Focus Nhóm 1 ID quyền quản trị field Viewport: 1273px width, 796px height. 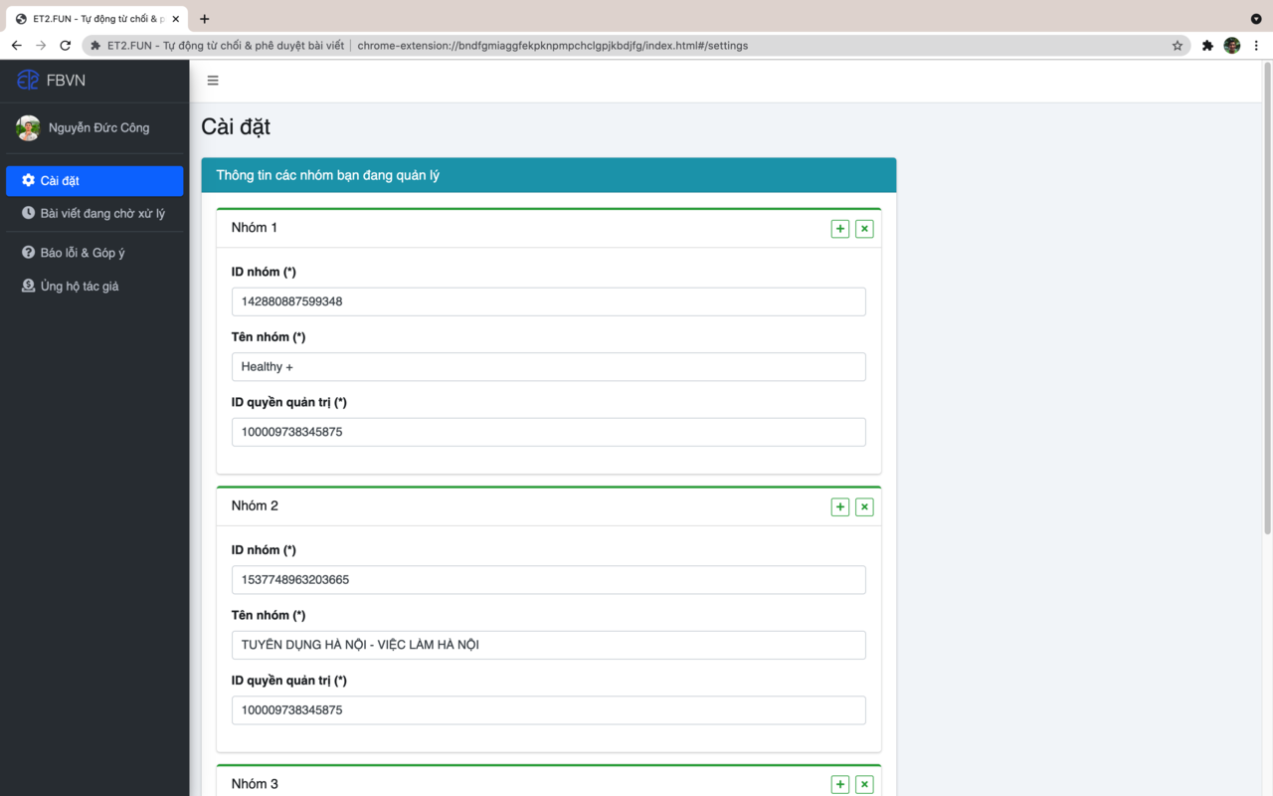point(548,432)
